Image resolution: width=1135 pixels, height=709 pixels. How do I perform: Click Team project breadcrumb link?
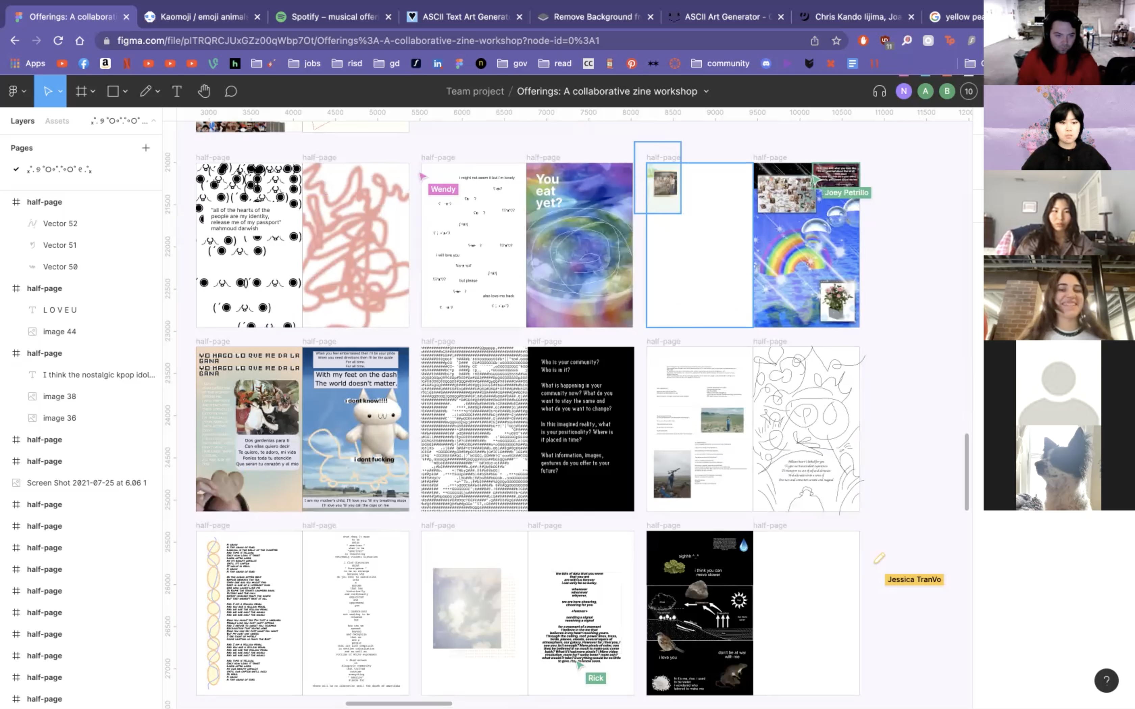(x=475, y=91)
